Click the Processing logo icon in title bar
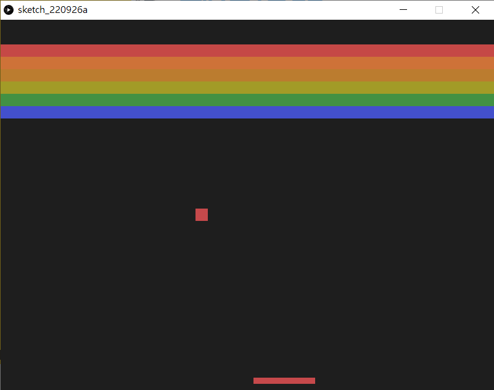494x390 pixels. click(x=9, y=10)
